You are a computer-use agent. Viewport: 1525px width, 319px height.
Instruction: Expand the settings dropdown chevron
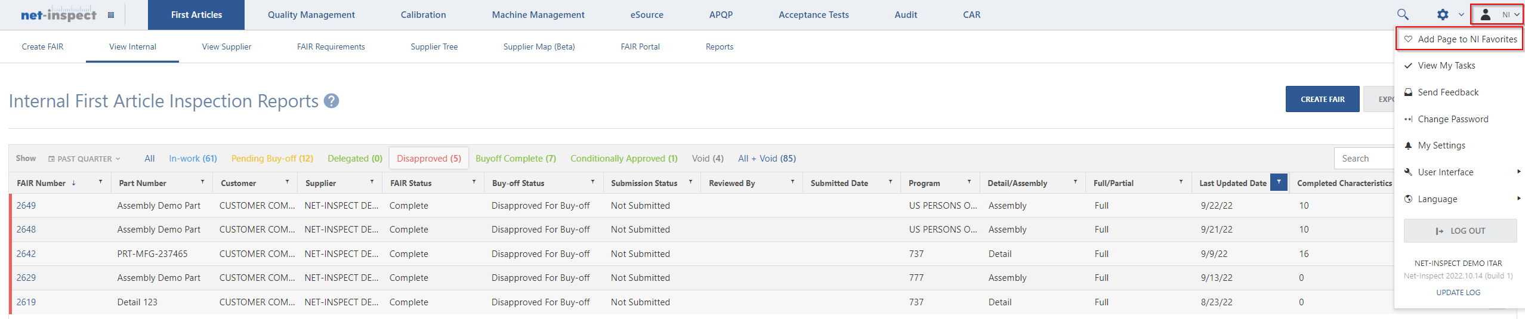1461,15
